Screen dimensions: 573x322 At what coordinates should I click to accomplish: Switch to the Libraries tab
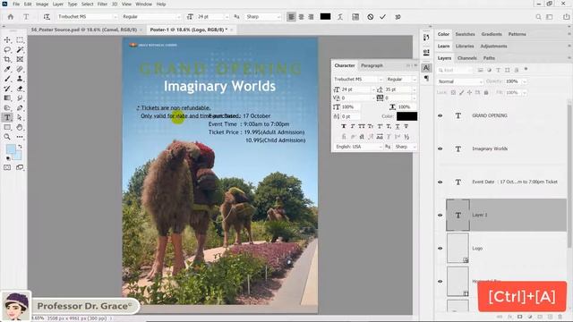(x=465, y=46)
